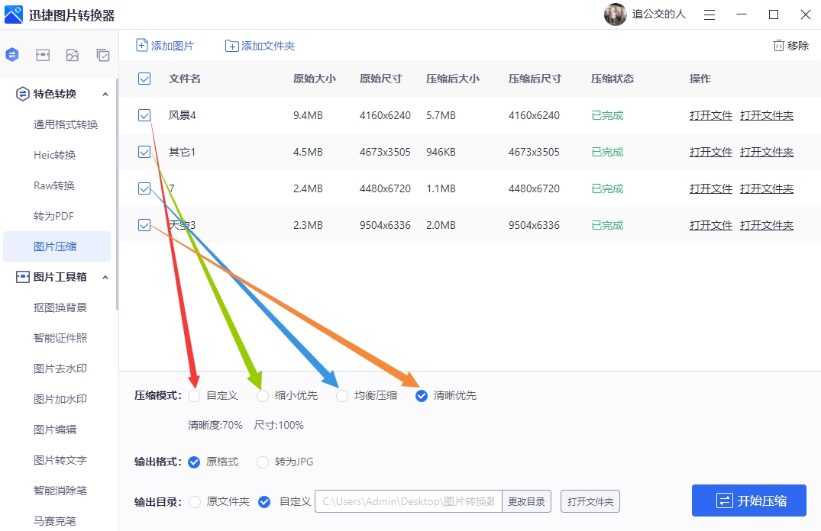This screenshot has width=821, height=531.
Task: Open Raw转换 in the sidebar
Action: pyautogui.click(x=54, y=185)
